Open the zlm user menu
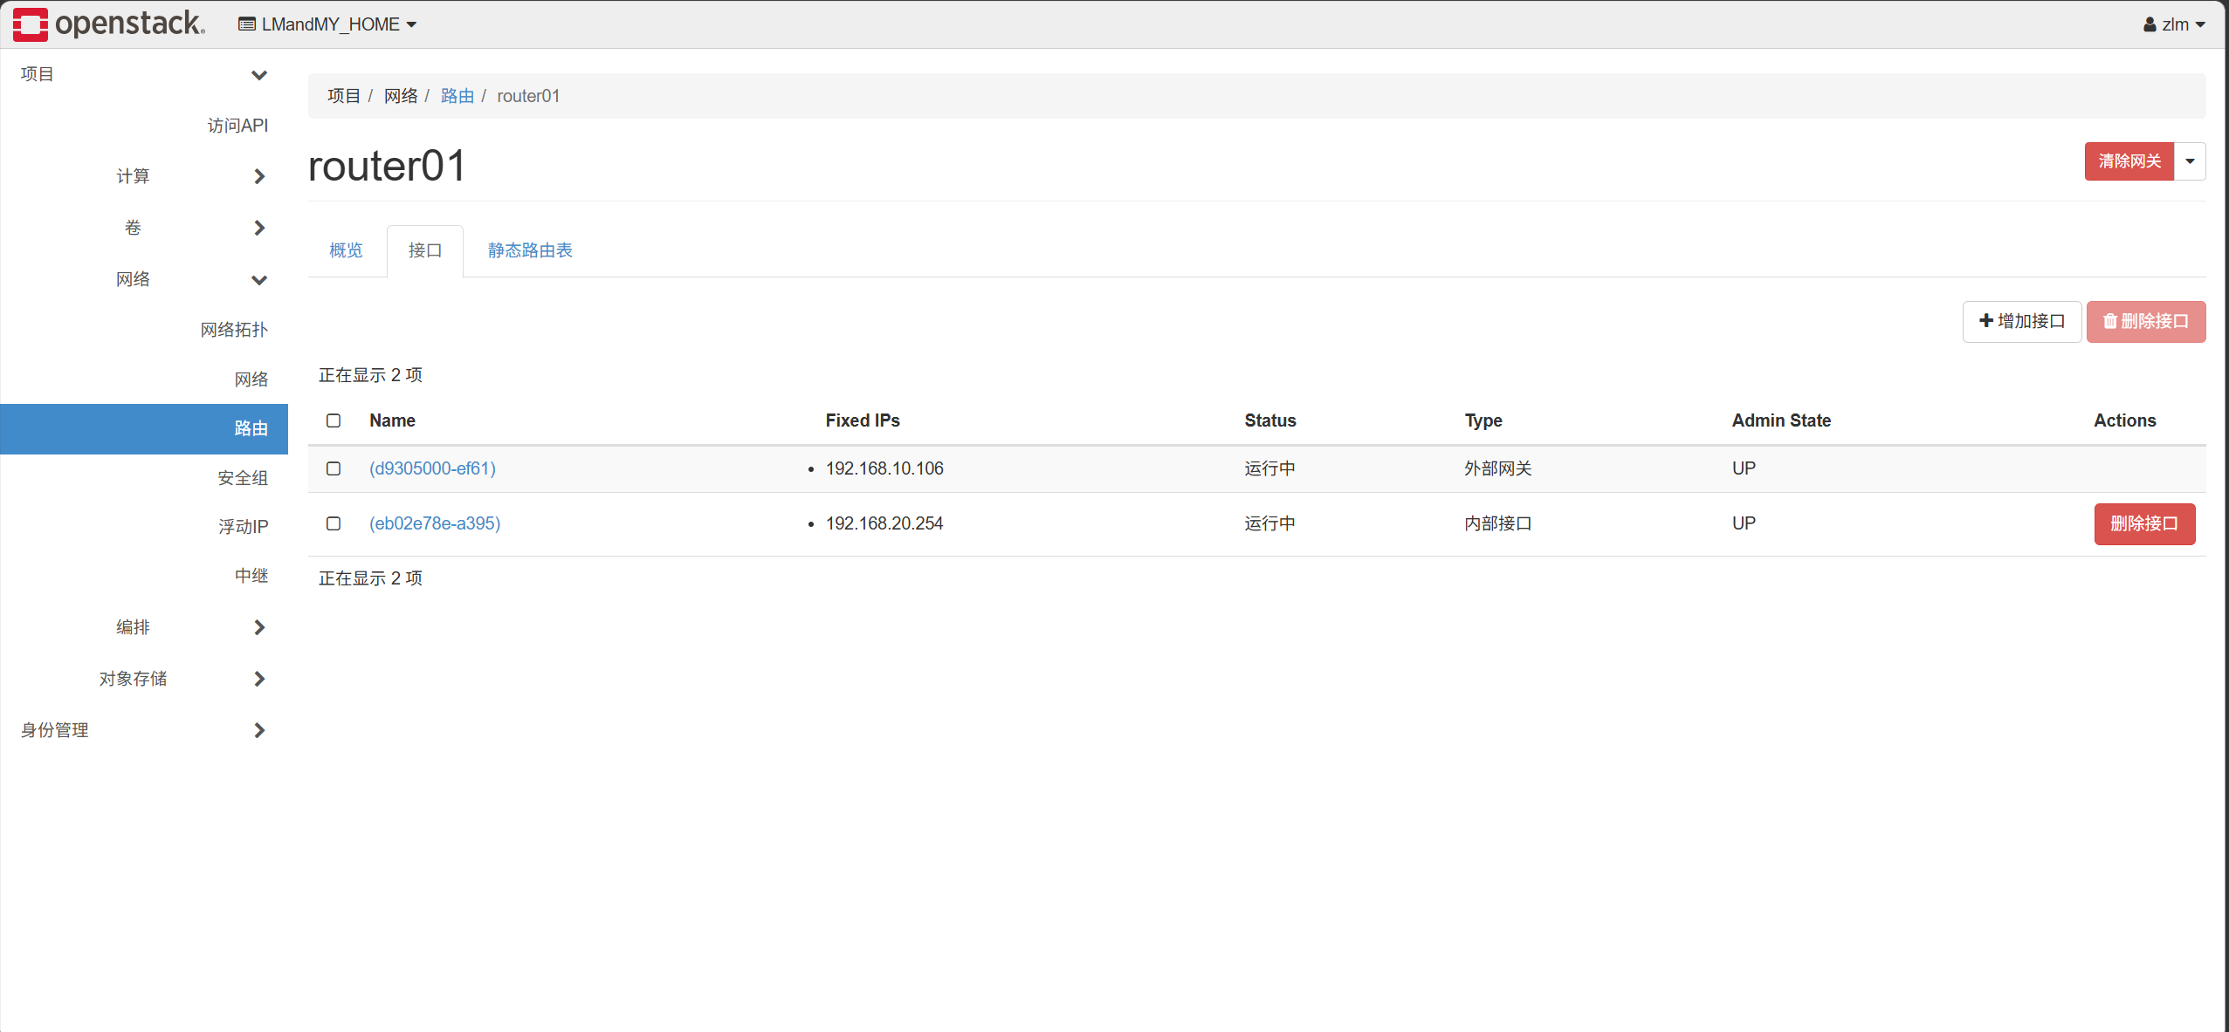 [x=2174, y=24]
